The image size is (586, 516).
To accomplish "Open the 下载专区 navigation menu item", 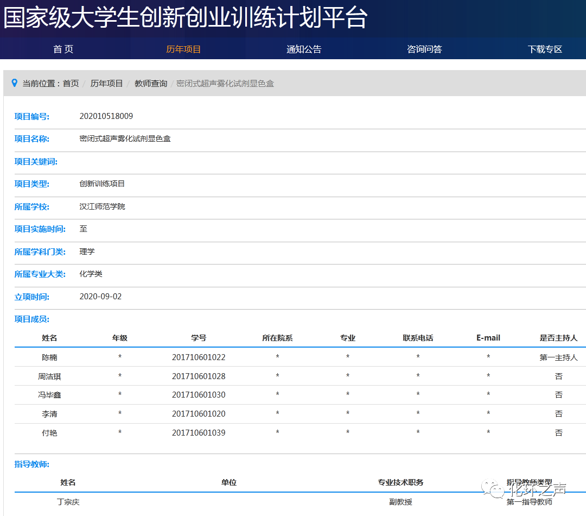I will pyautogui.click(x=545, y=49).
